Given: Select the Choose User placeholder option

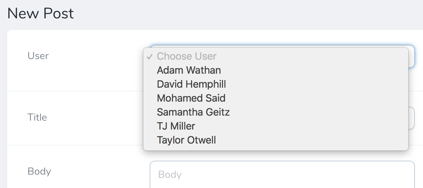Looking at the screenshot, I should click(x=187, y=56).
